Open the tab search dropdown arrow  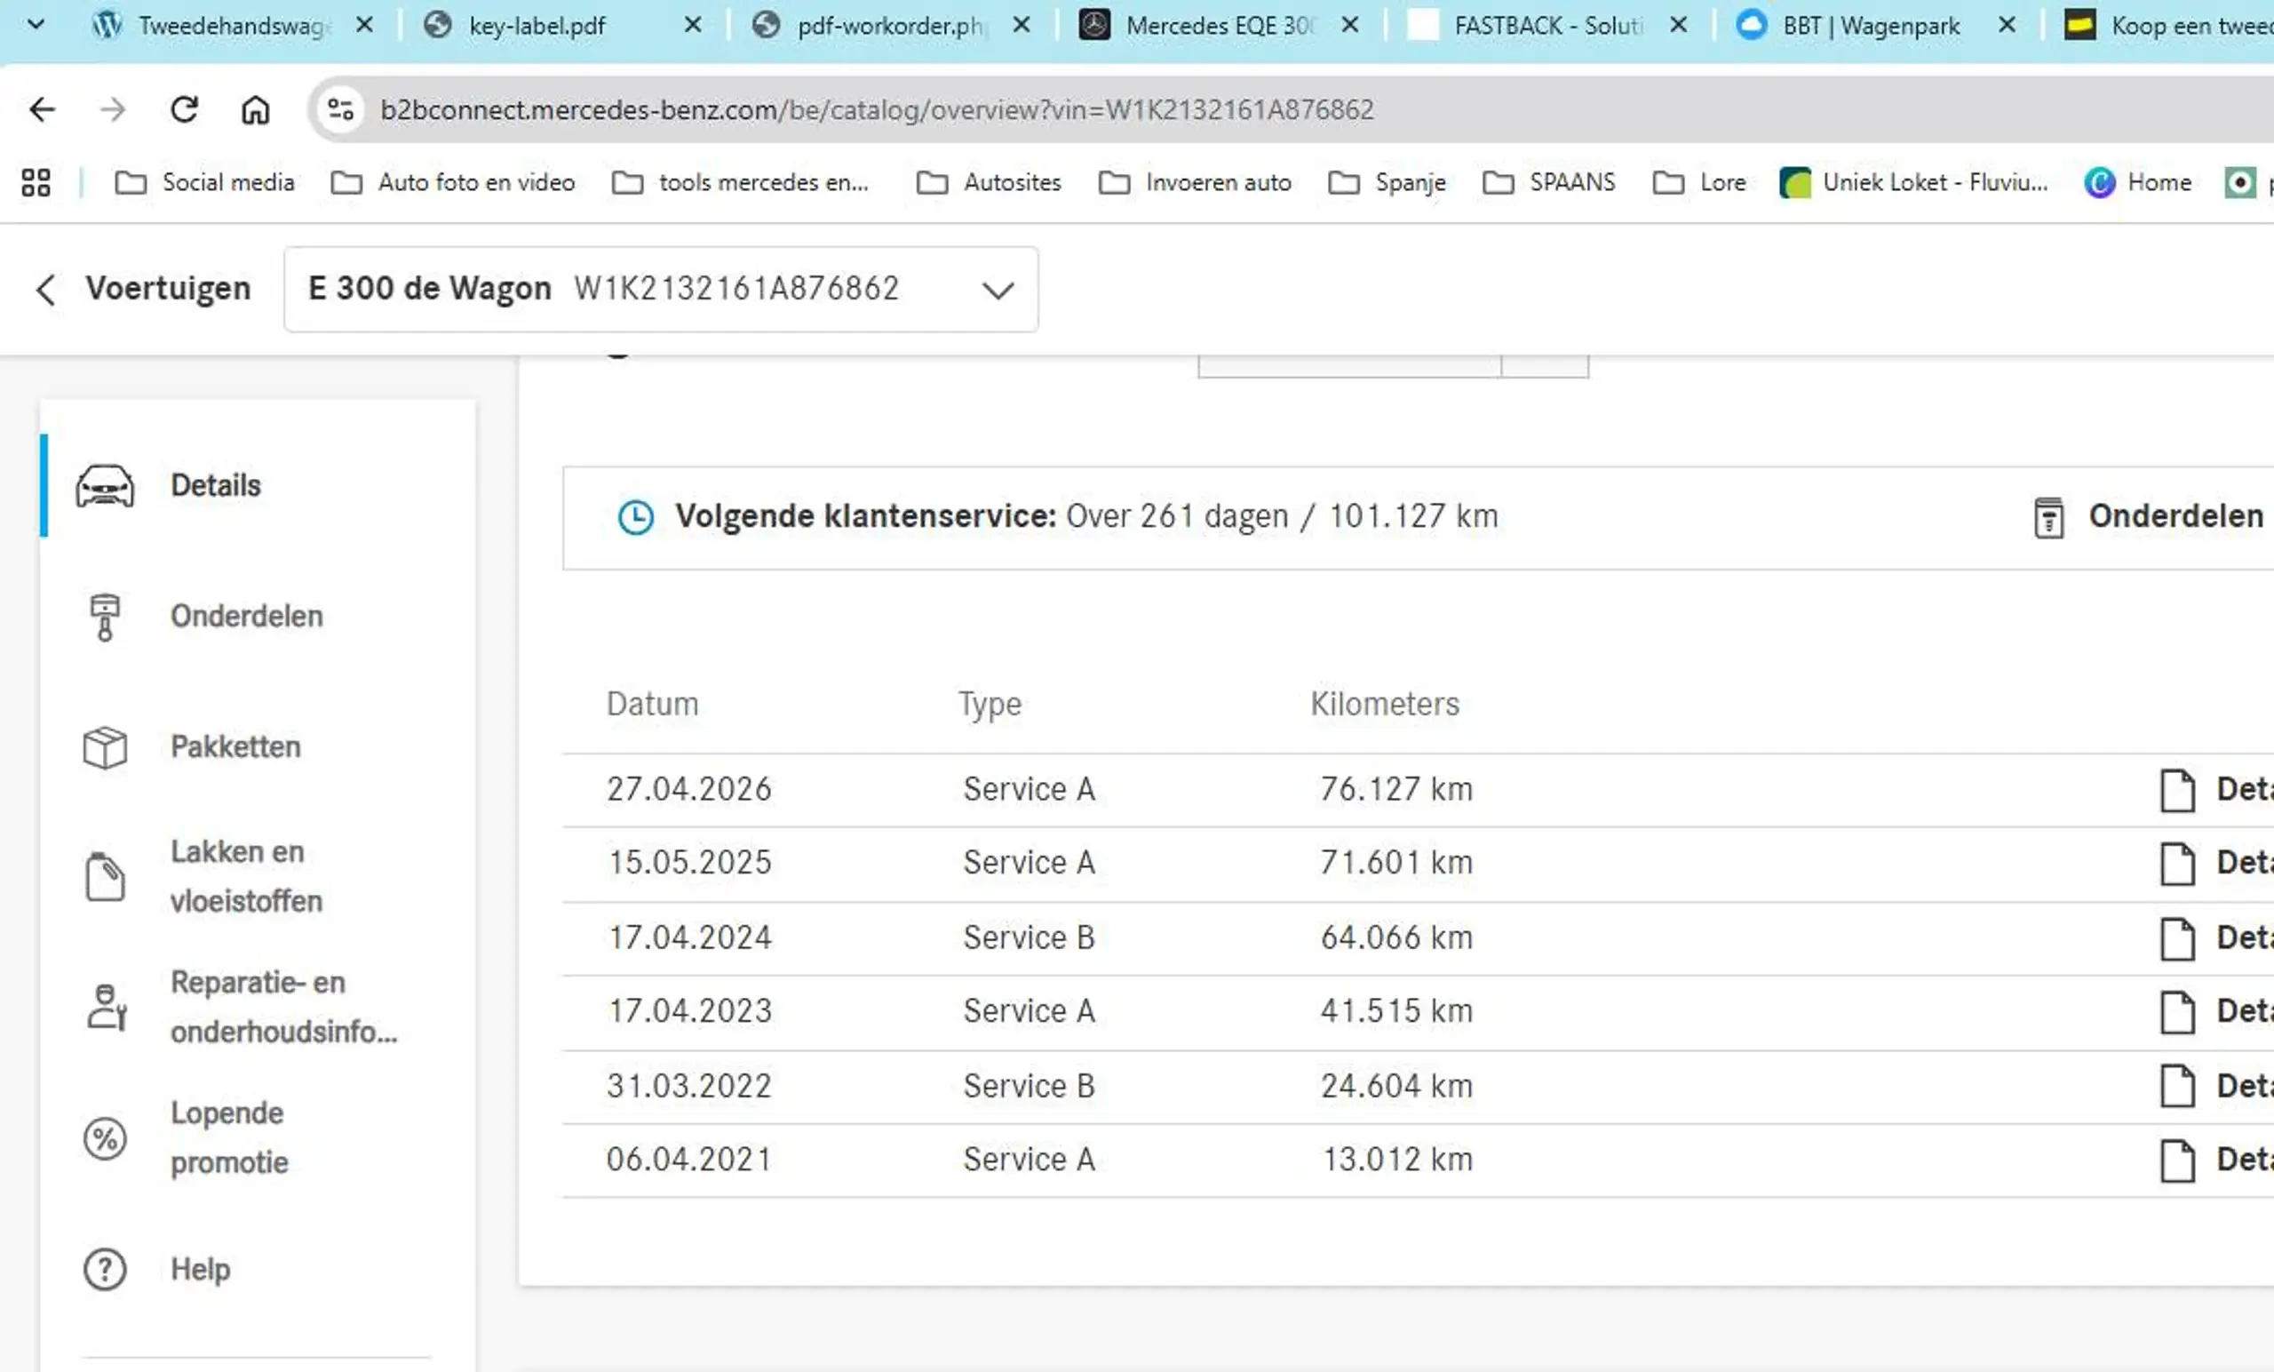click(x=36, y=24)
